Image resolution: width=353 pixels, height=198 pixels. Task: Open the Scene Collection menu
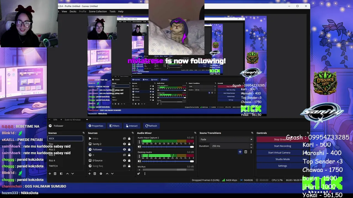(98, 12)
